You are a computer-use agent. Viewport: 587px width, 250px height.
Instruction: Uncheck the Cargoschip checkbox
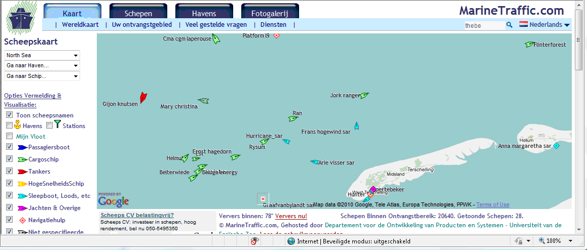9,159
